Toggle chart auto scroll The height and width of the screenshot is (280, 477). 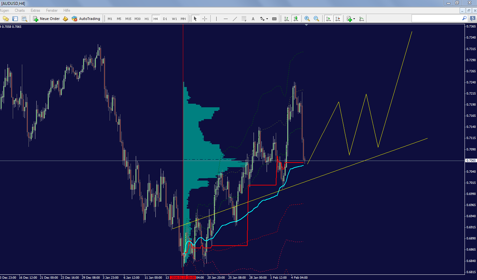(x=328, y=19)
